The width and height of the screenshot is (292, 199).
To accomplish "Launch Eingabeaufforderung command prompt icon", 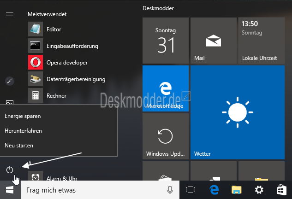I will pos(36,46).
